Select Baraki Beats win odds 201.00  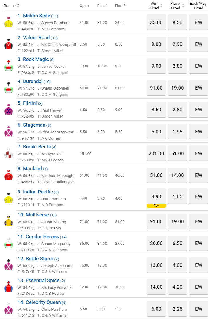[156, 153]
